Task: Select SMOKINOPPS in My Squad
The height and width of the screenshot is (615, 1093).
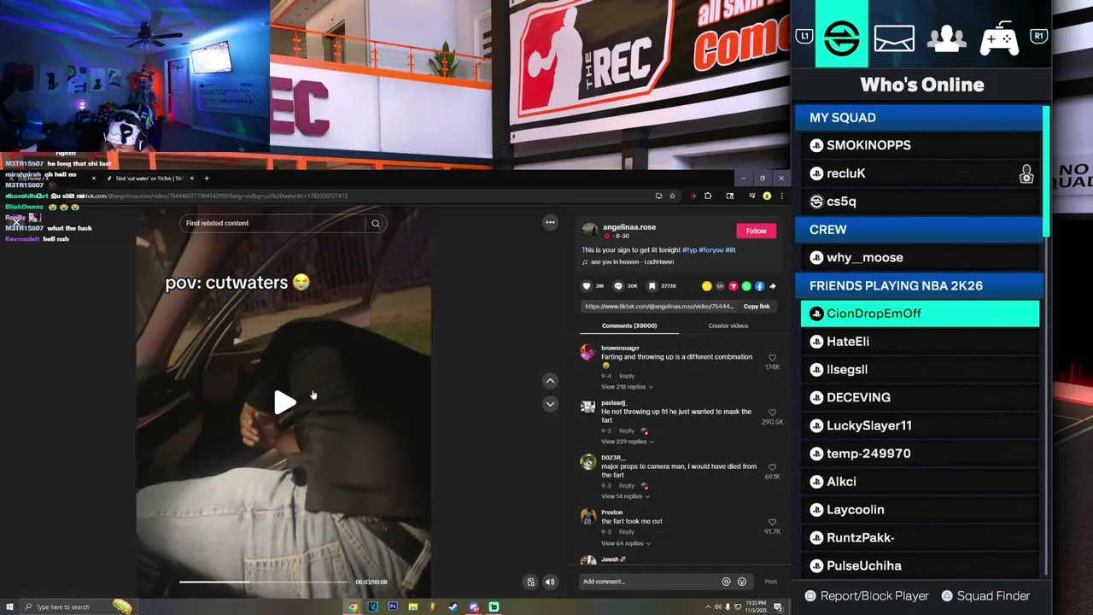Action: [920, 145]
